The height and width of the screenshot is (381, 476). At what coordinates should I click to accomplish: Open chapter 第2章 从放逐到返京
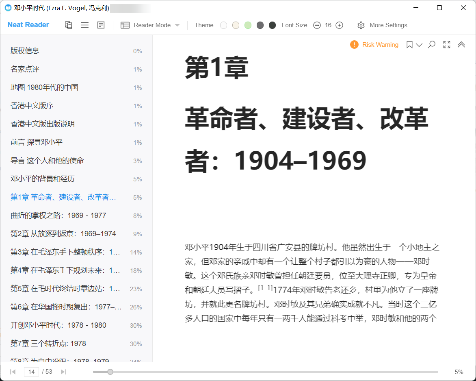[x=63, y=234]
